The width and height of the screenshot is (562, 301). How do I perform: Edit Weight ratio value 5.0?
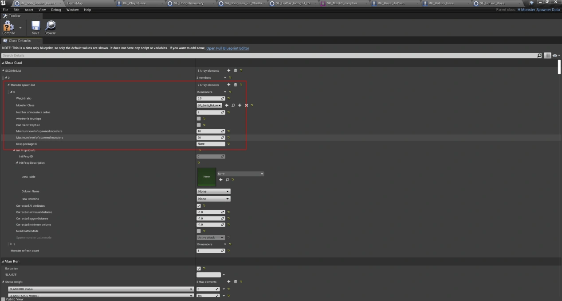tap(211, 98)
